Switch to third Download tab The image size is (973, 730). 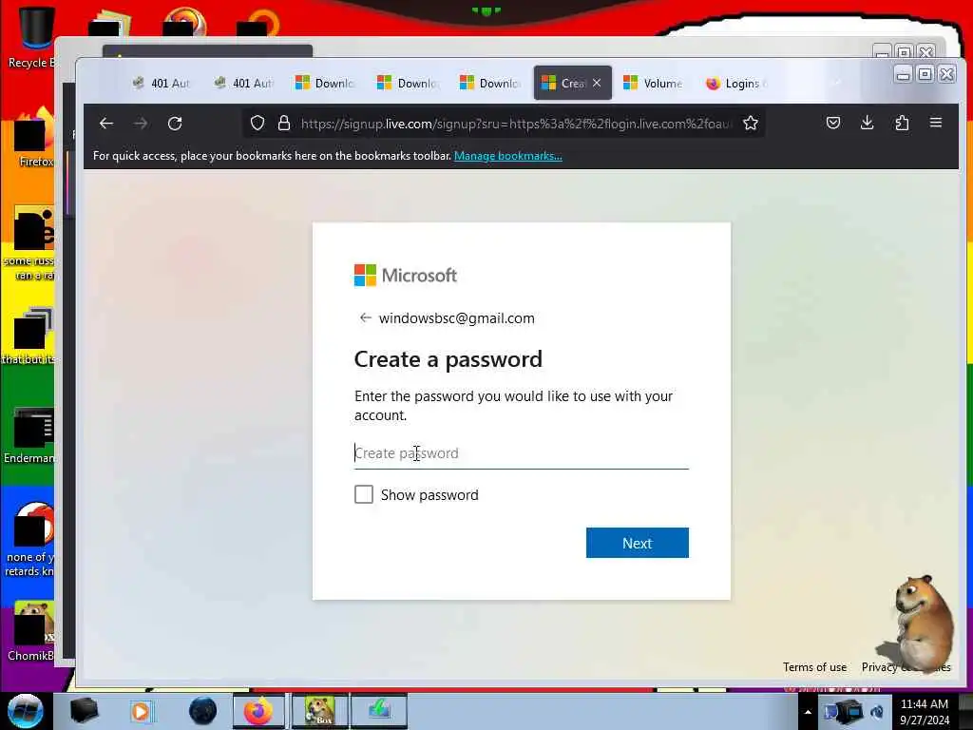click(489, 83)
